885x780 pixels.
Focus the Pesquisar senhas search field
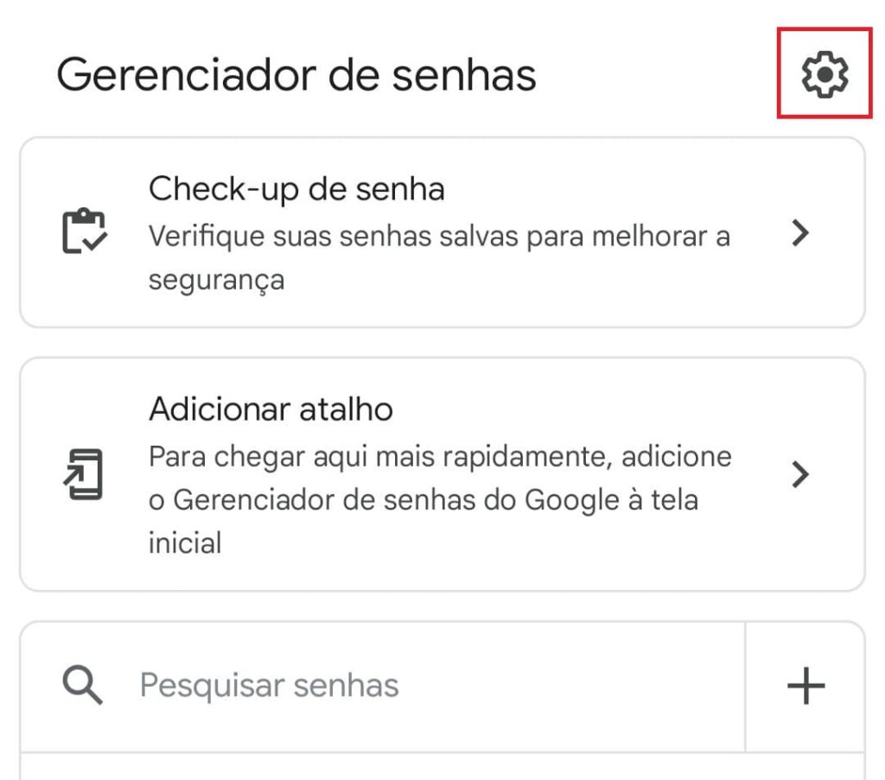[x=269, y=686]
